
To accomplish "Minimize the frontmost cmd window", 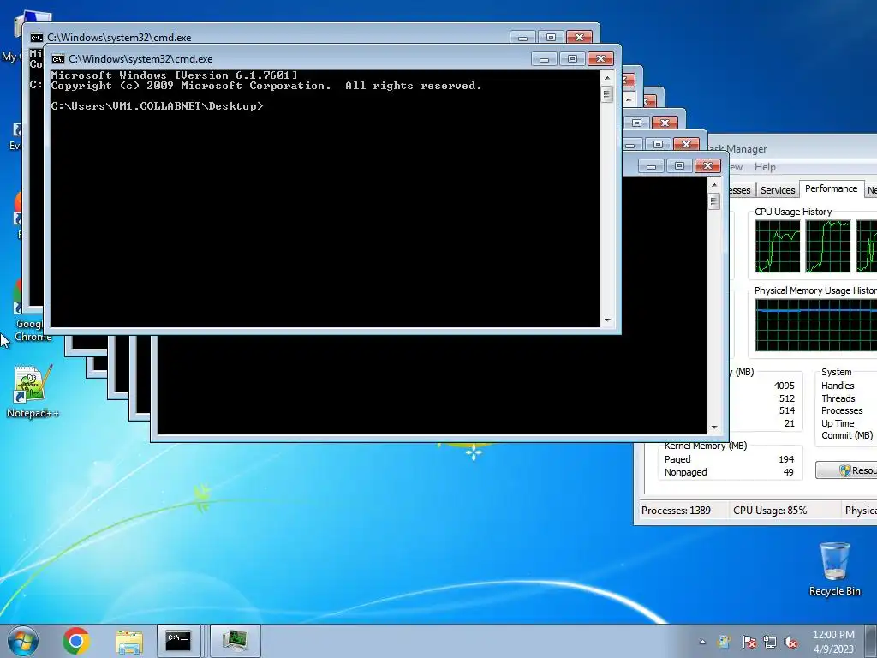I will (x=544, y=59).
